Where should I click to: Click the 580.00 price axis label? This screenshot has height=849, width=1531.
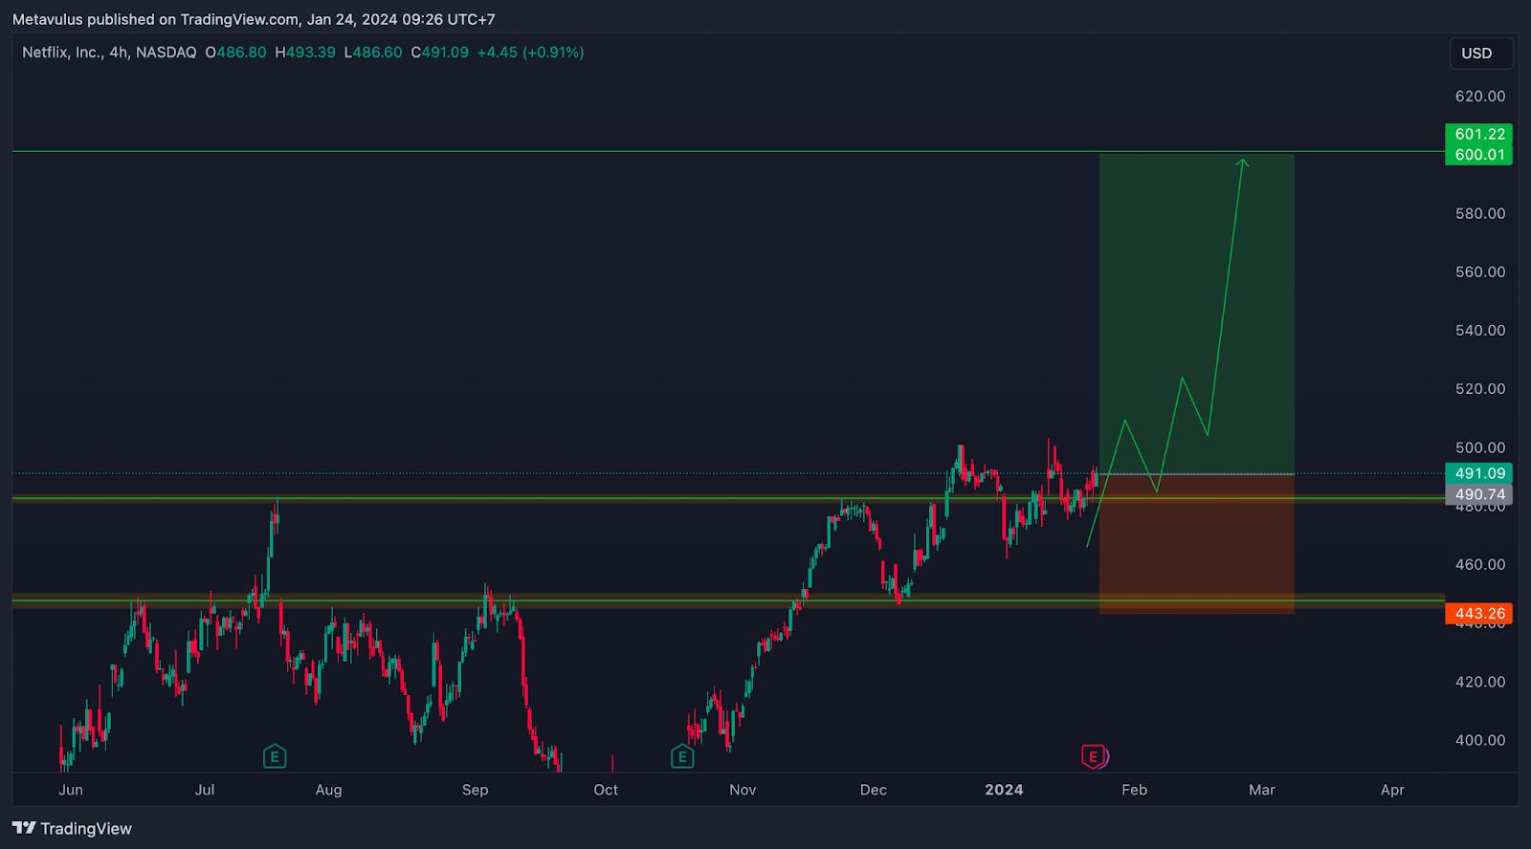pyautogui.click(x=1480, y=213)
